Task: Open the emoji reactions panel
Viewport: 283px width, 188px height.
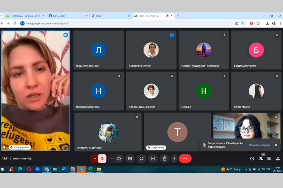Action: pyautogui.click(x=141, y=159)
